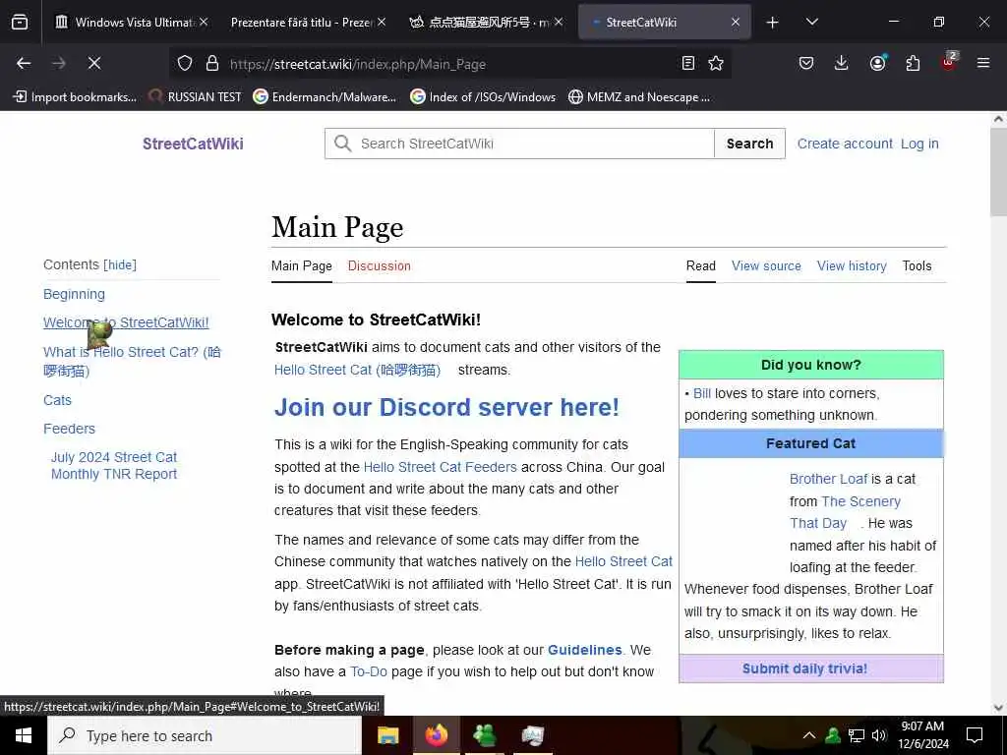This screenshot has height=755, width=1007.
Task: Open the View source tab
Action: coord(766,265)
